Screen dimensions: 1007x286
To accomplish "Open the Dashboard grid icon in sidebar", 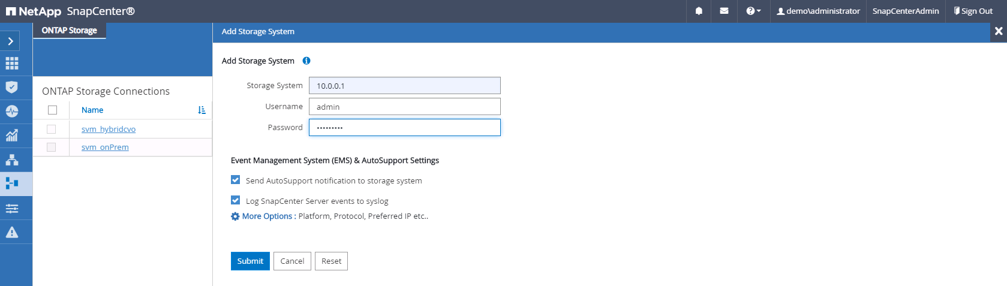I will [12, 64].
